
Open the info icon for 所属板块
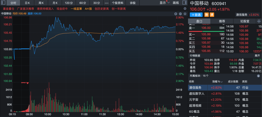click(258, 76)
